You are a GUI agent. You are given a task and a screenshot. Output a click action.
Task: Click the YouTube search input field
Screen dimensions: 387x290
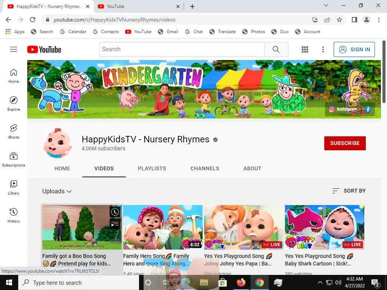182,49
